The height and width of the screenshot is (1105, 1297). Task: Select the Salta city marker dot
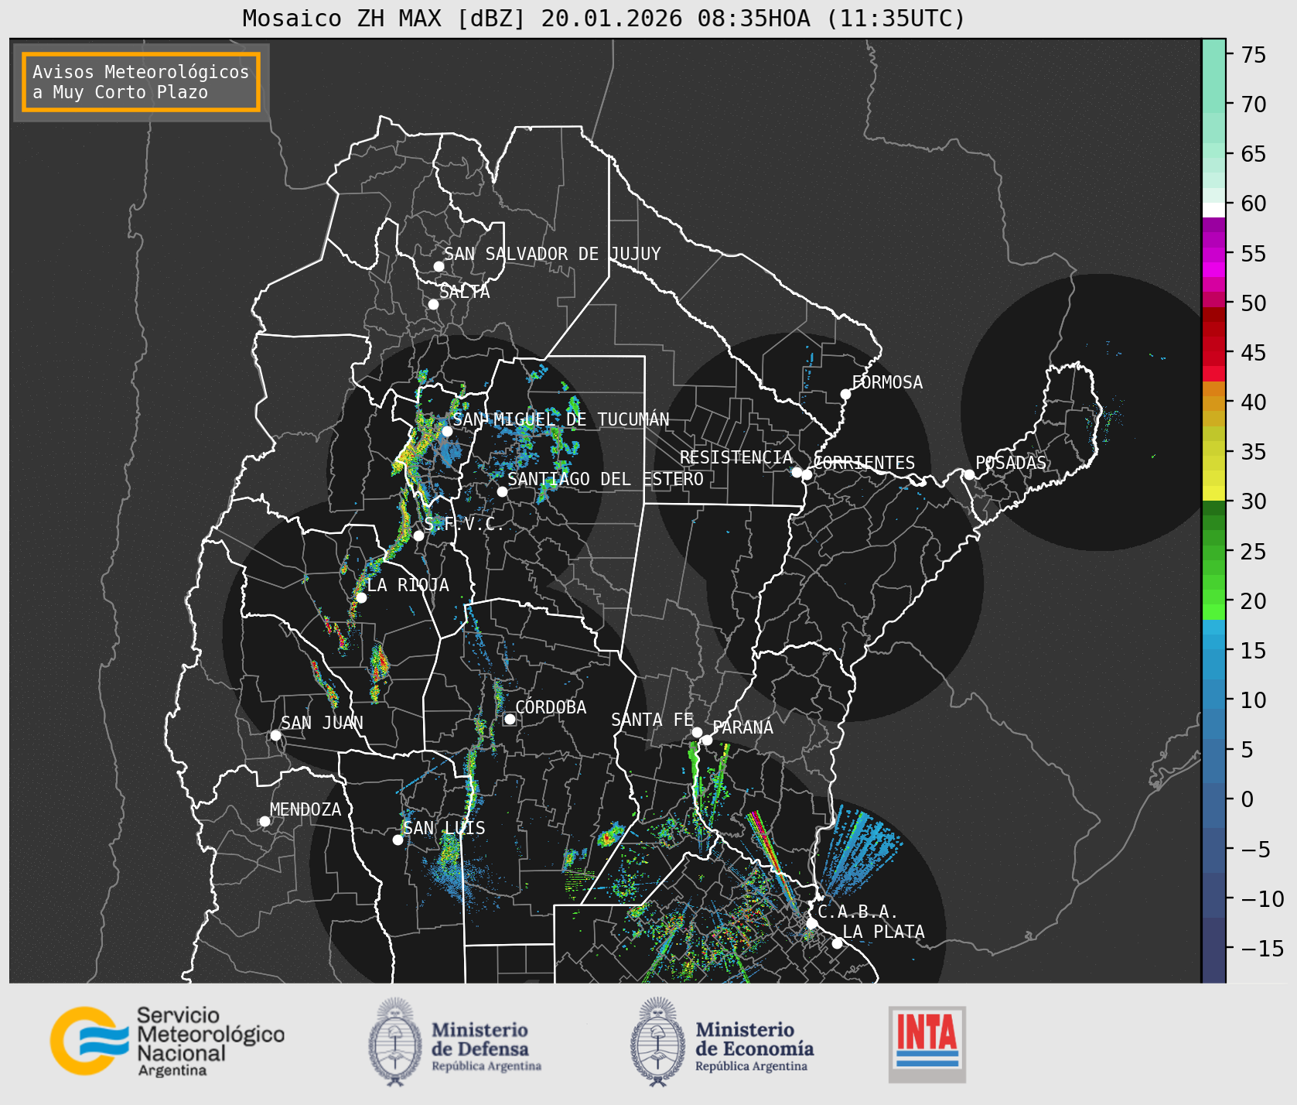pos(434,304)
